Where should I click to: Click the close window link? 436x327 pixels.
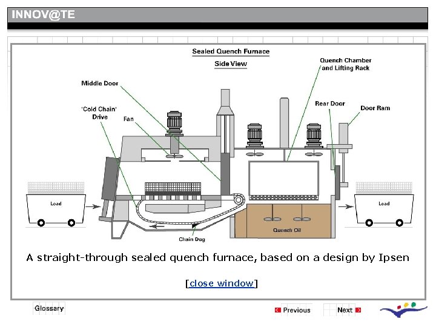222,283
